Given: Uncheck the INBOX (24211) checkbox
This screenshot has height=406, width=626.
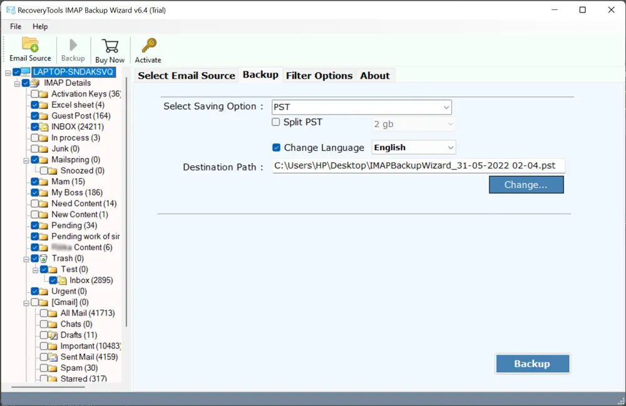Looking at the screenshot, I should (34, 127).
